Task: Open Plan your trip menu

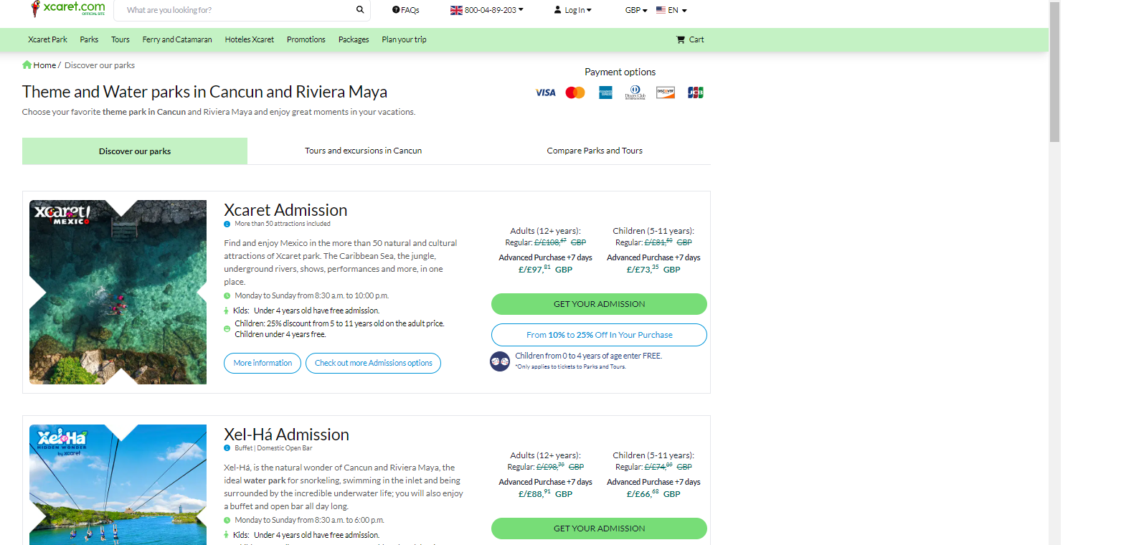Action: [x=404, y=40]
